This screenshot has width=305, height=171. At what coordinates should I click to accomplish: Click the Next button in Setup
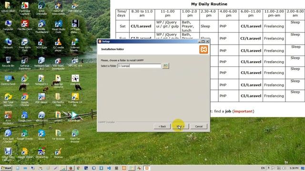180,126
